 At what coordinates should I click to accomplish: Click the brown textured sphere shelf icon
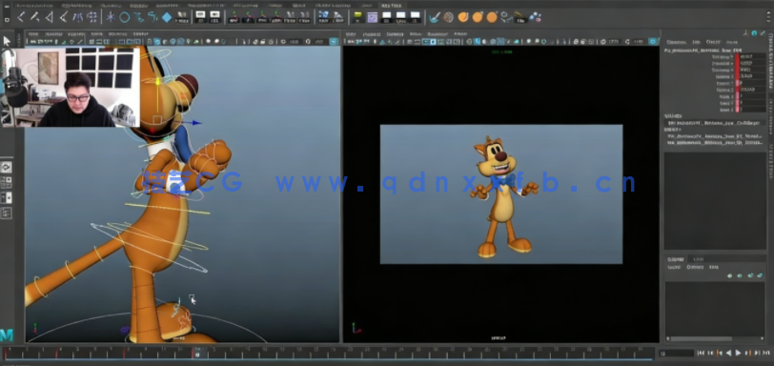tap(448, 17)
